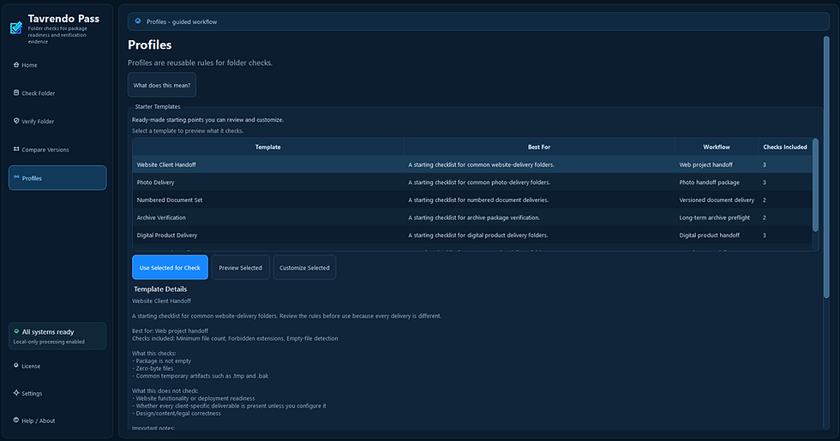The image size is (840, 441).
Task: Select the Photo Delivery template row
Action: pyautogui.click(x=472, y=182)
